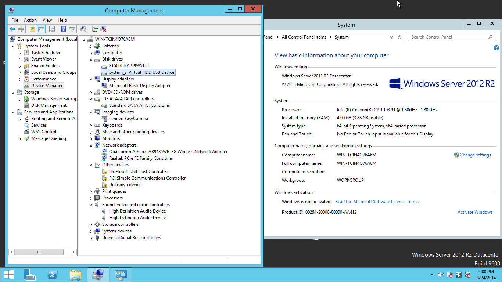Open the File menu

point(15,20)
